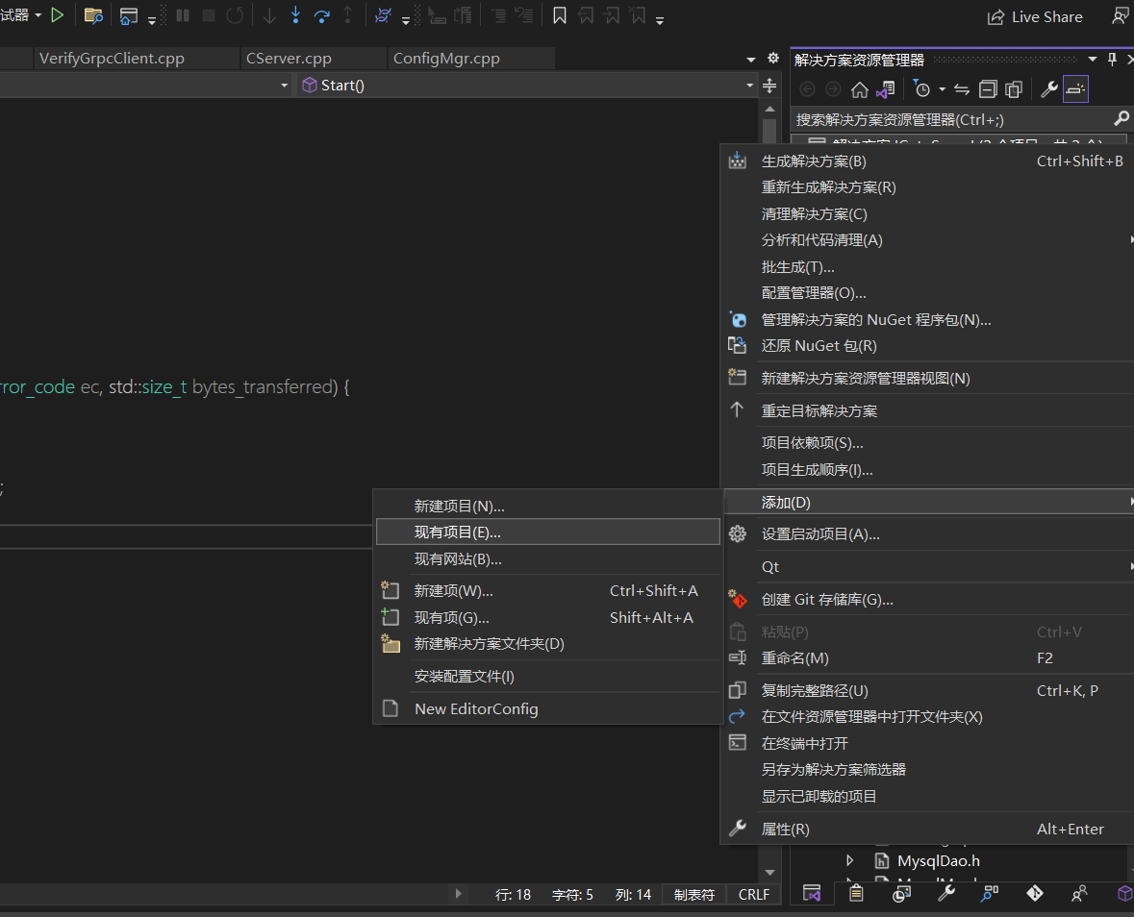Select 重新生成解决方案(R)

click(927, 187)
